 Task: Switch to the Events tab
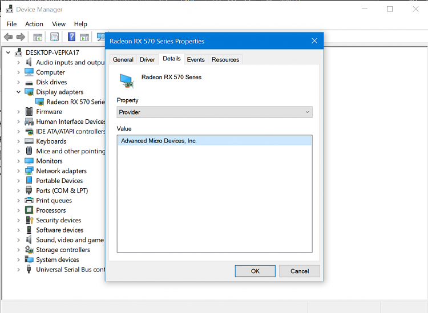tap(196, 59)
